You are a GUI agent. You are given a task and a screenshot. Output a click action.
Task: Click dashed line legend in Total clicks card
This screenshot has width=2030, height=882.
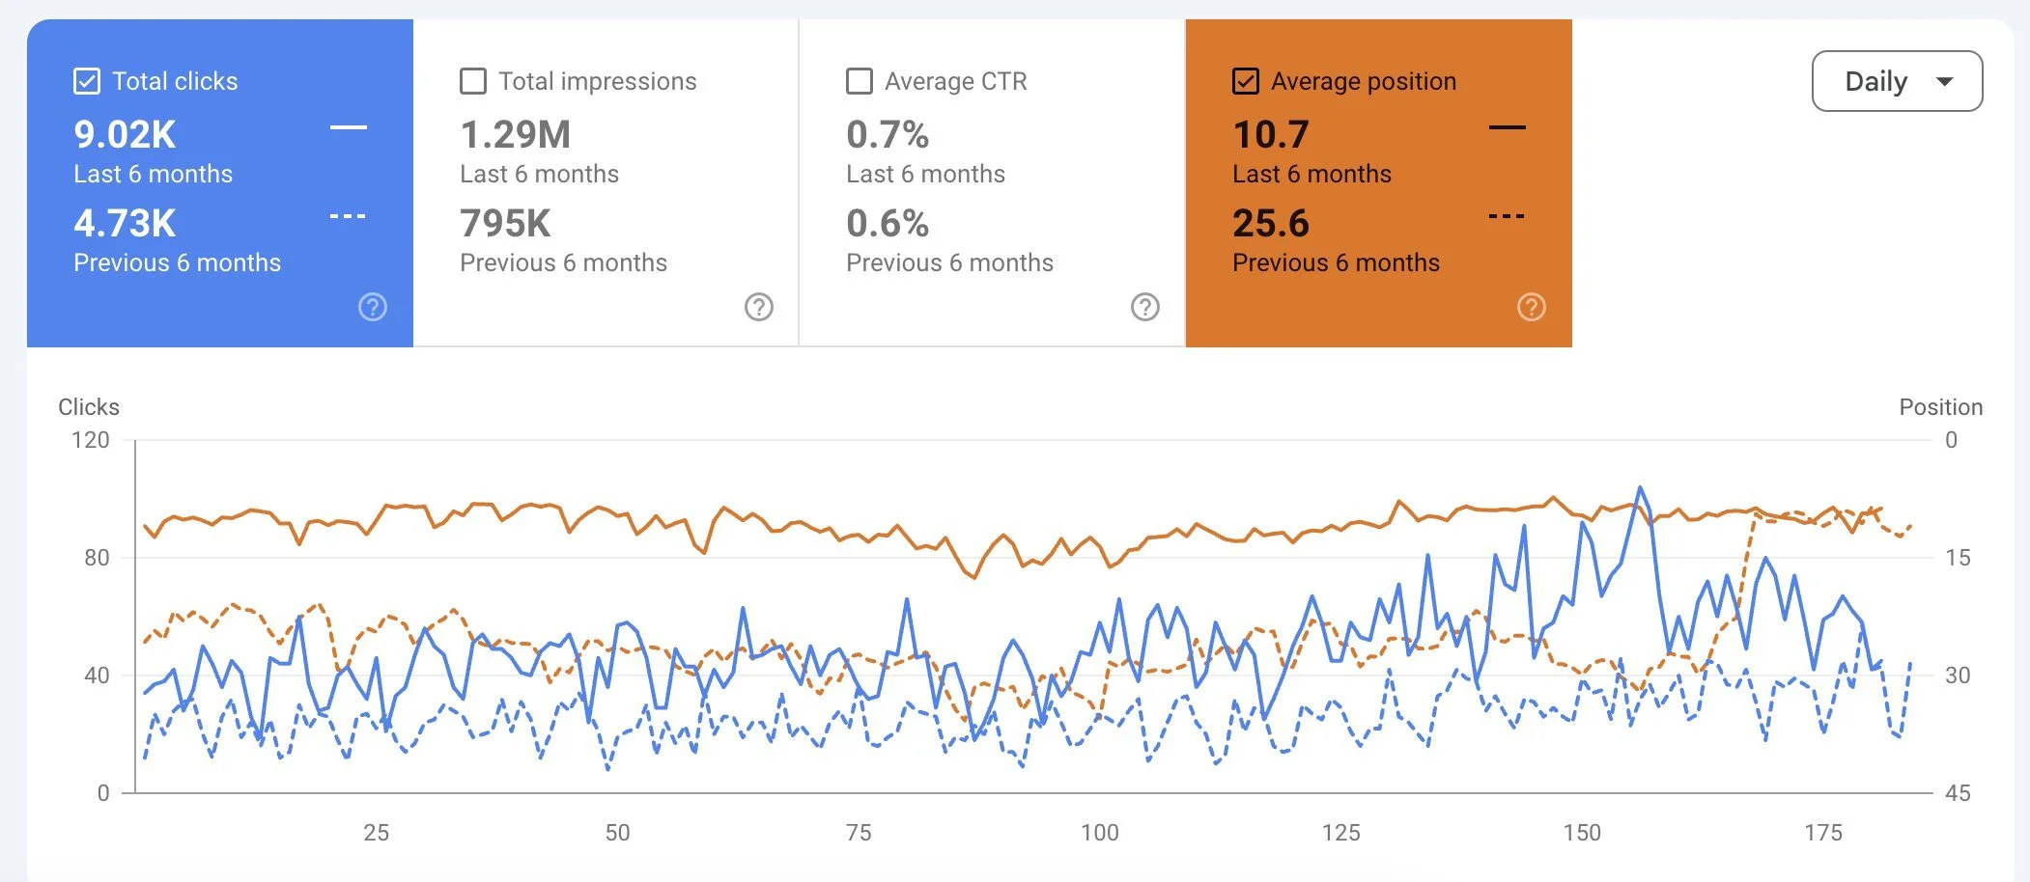click(349, 216)
